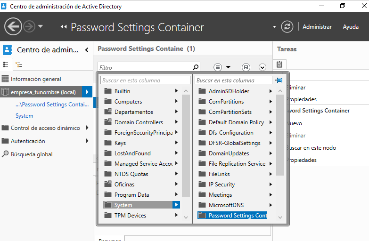Select MicrosoftDNS folder in second column
Image resolution: width=369 pixels, height=241 pixels.
pos(226,205)
